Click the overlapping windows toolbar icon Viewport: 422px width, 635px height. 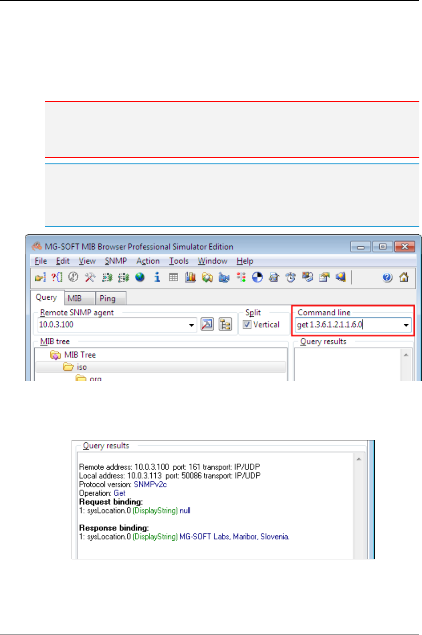point(307,277)
